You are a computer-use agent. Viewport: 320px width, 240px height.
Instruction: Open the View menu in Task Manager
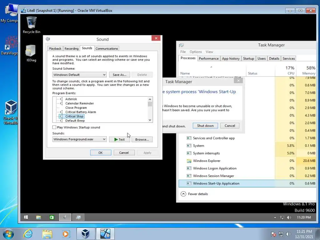point(209,52)
